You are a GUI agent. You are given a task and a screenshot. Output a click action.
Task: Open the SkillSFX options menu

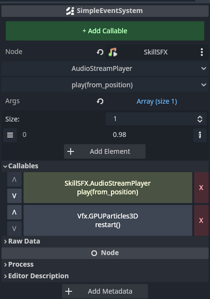202,52
